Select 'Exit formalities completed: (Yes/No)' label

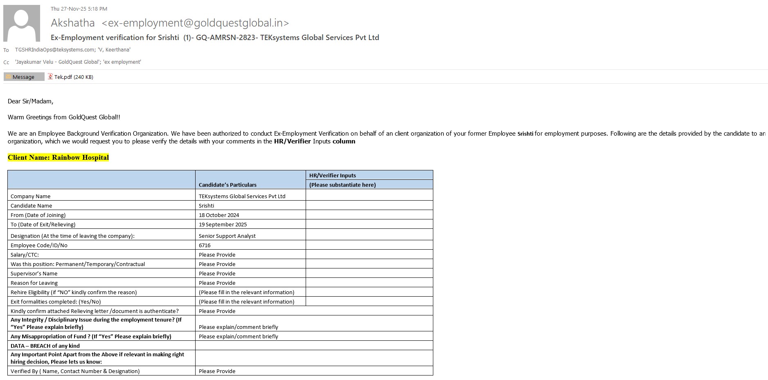[56, 302]
